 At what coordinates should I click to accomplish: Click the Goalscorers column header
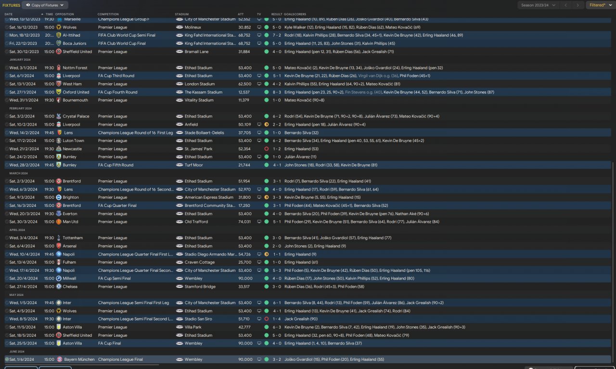click(294, 14)
